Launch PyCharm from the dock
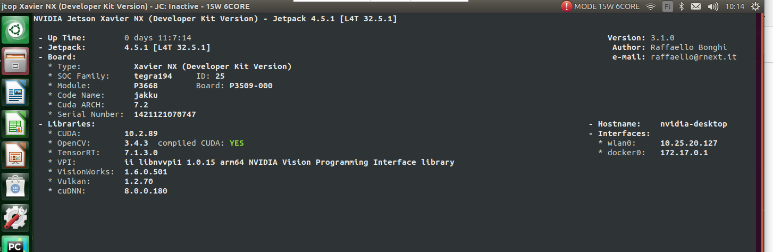 pyautogui.click(x=16, y=243)
